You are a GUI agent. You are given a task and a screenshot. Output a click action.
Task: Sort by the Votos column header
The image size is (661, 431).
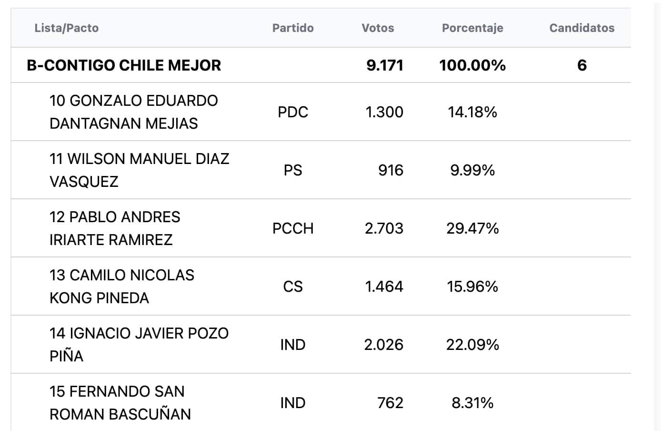click(378, 28)
